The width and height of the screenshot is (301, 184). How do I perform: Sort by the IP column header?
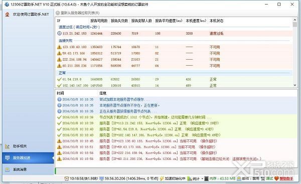(72, 21)
